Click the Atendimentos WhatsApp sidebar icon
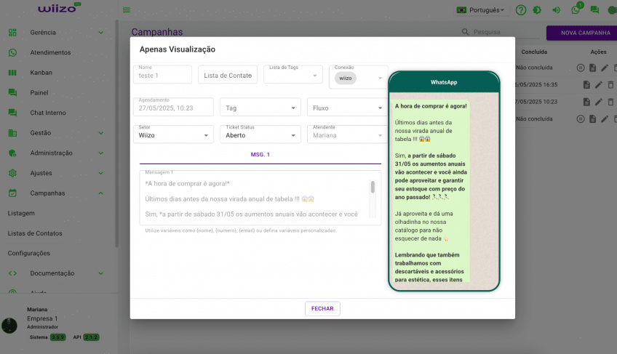This screenshot has height=354, width=617. [x=12, y=52]
